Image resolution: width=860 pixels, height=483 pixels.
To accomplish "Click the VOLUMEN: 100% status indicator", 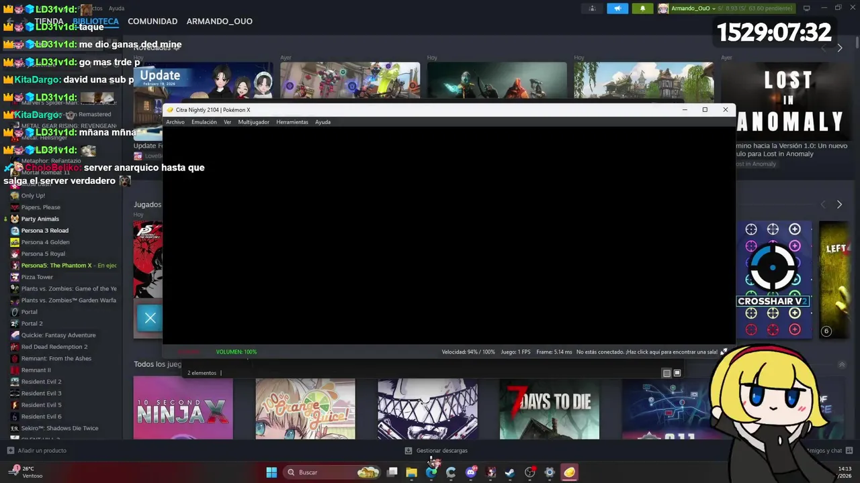I will 236,352.
